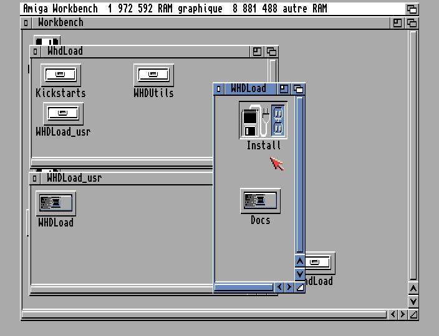Close the blue WHDLoad window gadget
Image resolution: width=439 pixels, height=336 pixels.
click(219, 89)
